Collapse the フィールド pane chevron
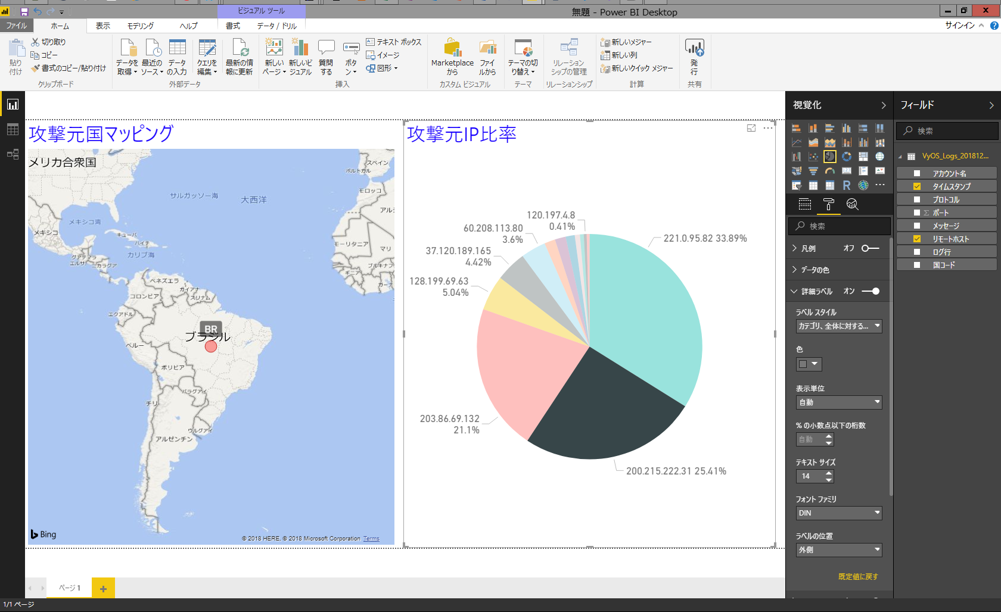The width and height of the screenshot is (1001, 612). pyautogui.click(x=991, y=105)
